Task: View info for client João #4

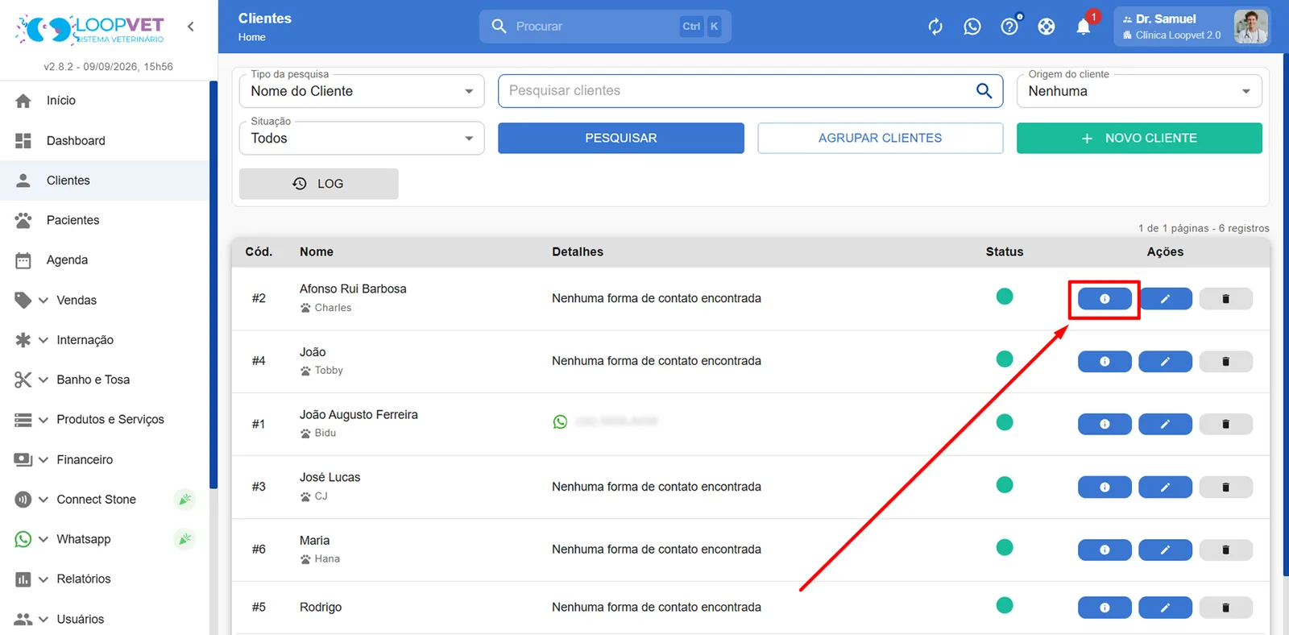Action: tap(1105, 362)
